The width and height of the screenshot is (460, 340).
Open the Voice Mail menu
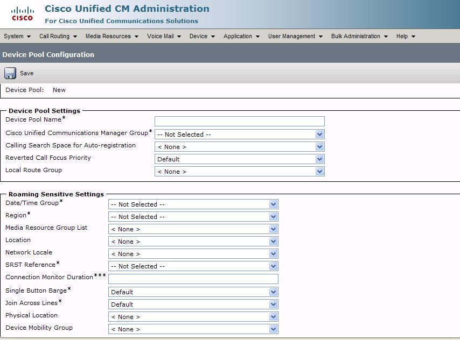point(159,36)
